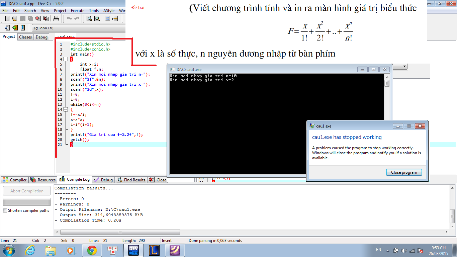457x257 pixels.
Task: Switch to the Resources bottom tab
Action: point(43,180)
